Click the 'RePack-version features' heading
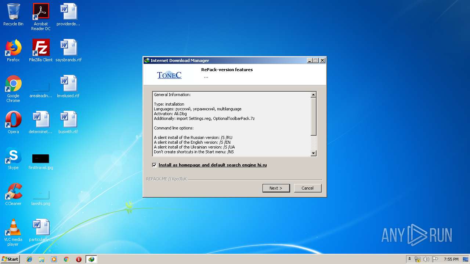The image size is (470, 264). [227, 70]
